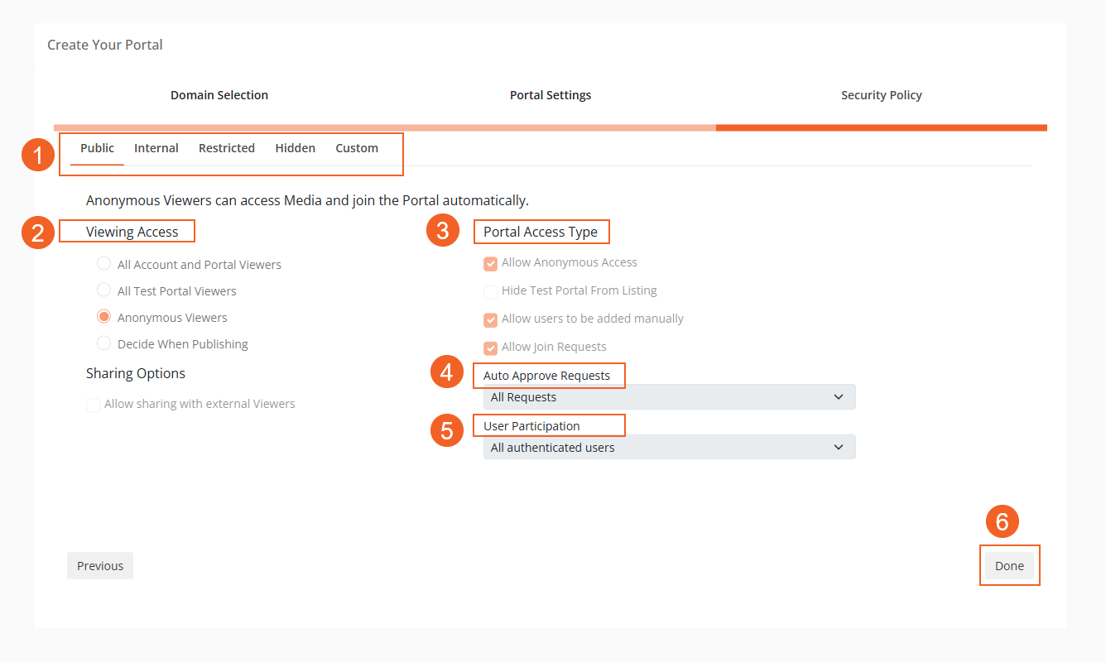Image resolution: width=1106 pixels, height=662 pixels.
Task: Select the Anonymous Viewers radio button
Action: point(104,317)
